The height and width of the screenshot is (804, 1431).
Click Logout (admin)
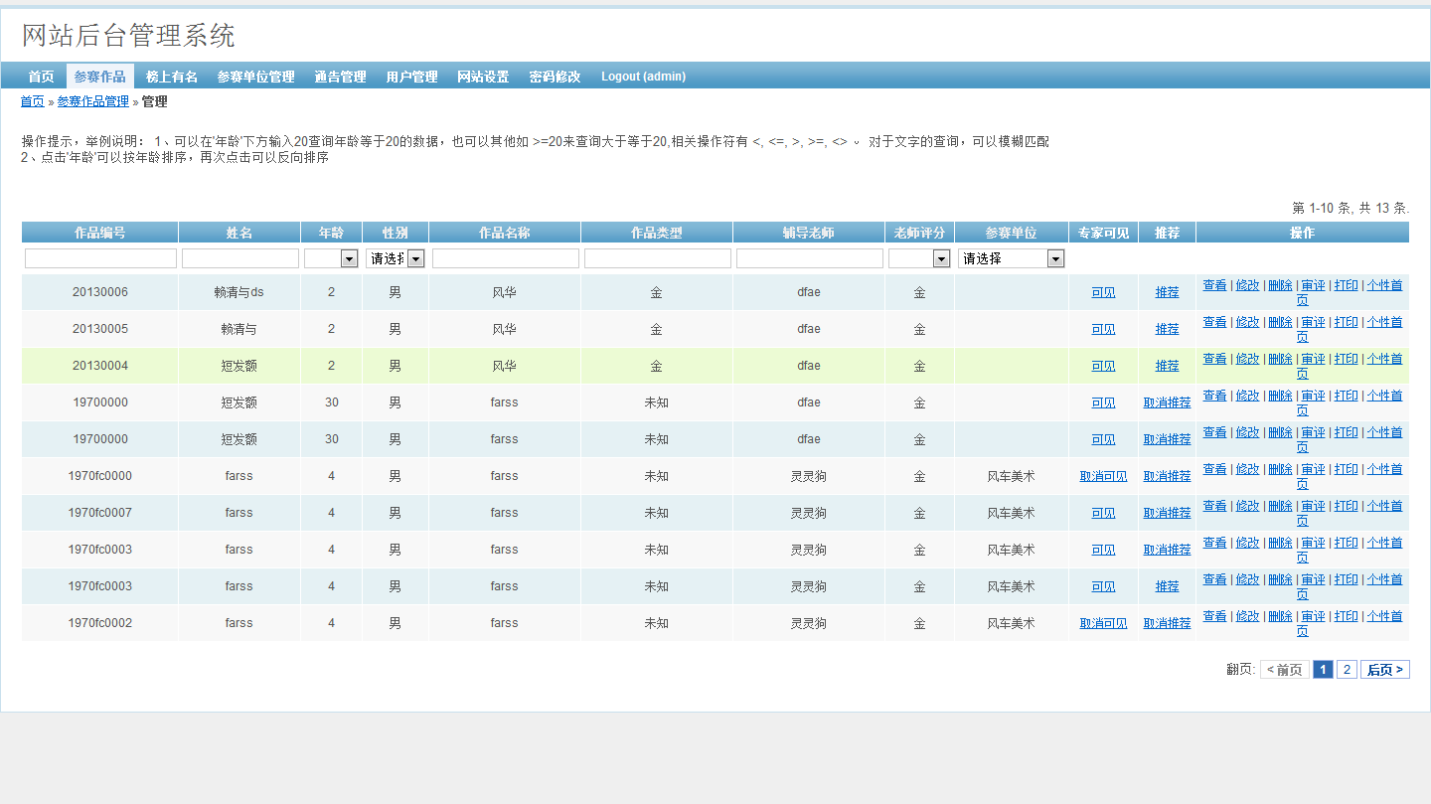tap(643, 77)
